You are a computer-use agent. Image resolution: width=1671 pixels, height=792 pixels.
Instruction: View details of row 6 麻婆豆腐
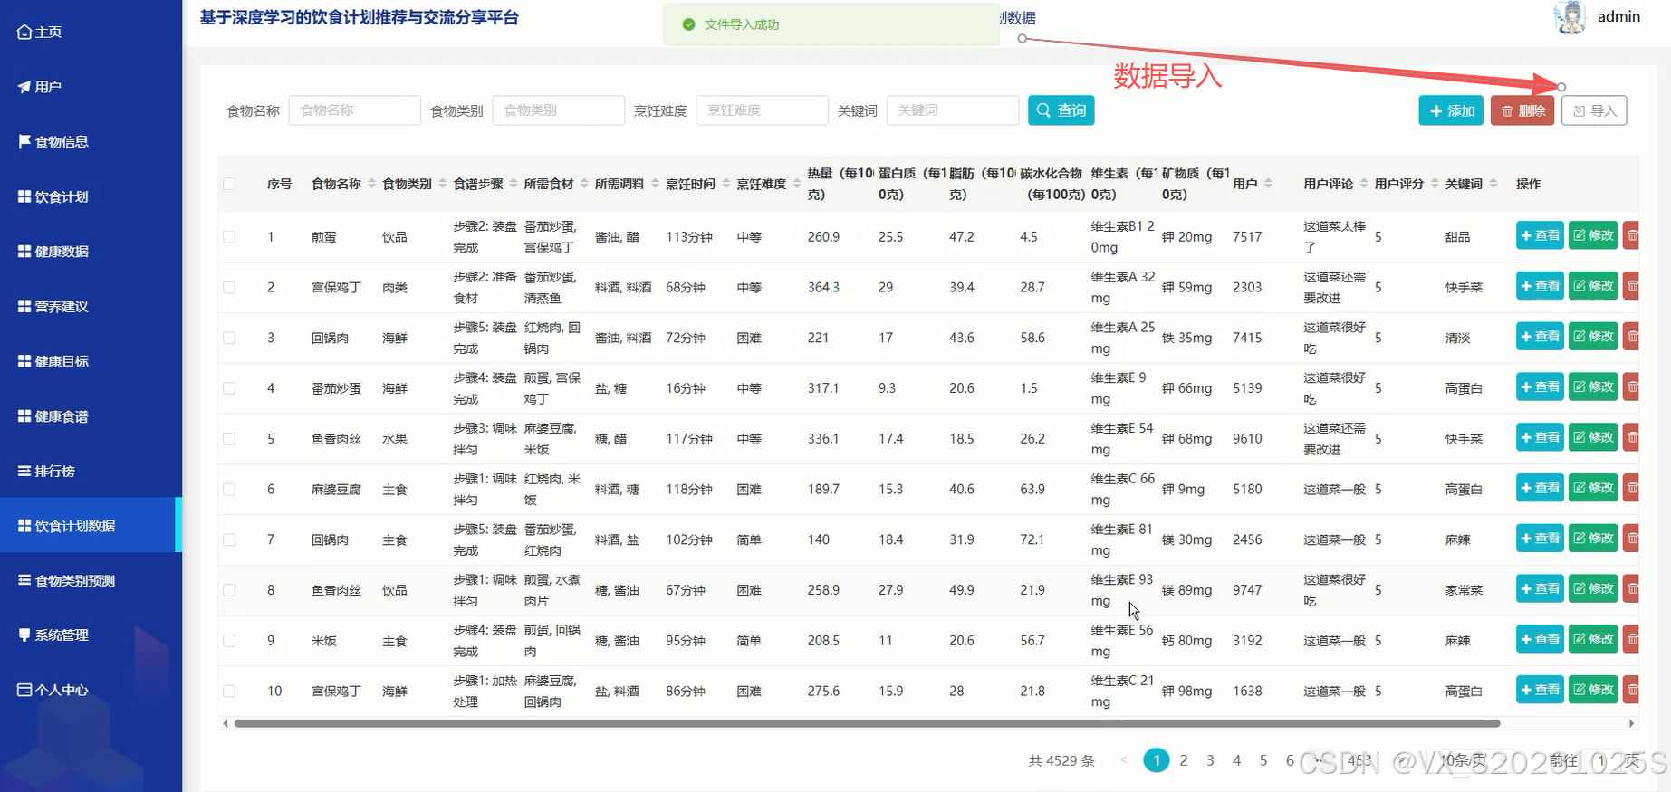(1540, 488)
